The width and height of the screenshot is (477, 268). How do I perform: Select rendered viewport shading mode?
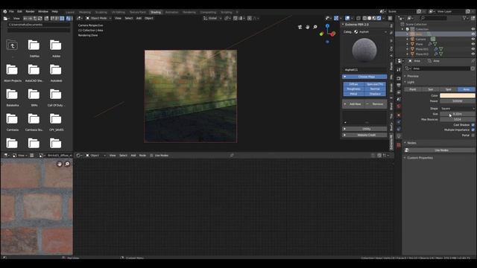[379, 18]
